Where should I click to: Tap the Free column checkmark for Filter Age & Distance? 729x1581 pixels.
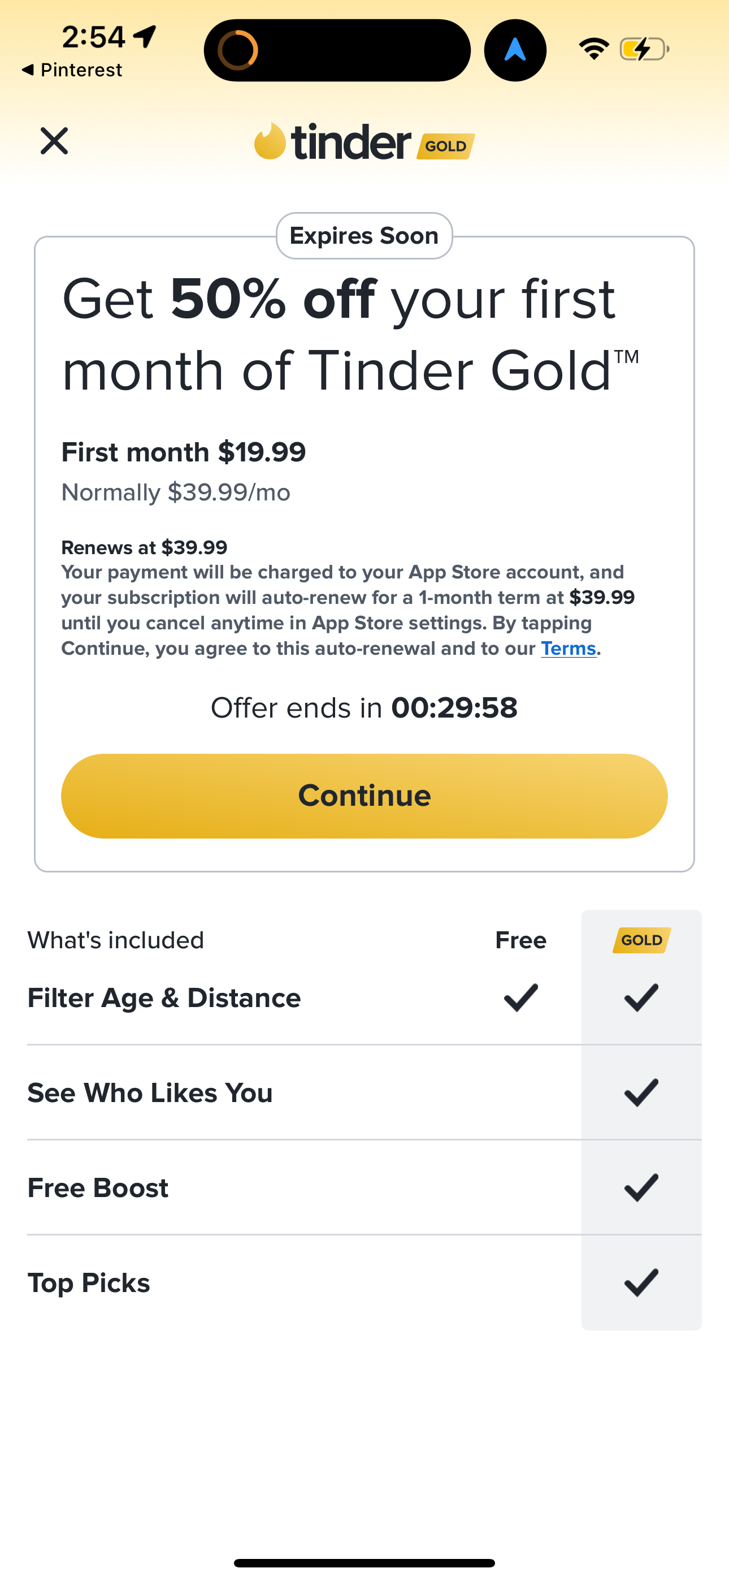pyautogui.click(x=520, y=997)
